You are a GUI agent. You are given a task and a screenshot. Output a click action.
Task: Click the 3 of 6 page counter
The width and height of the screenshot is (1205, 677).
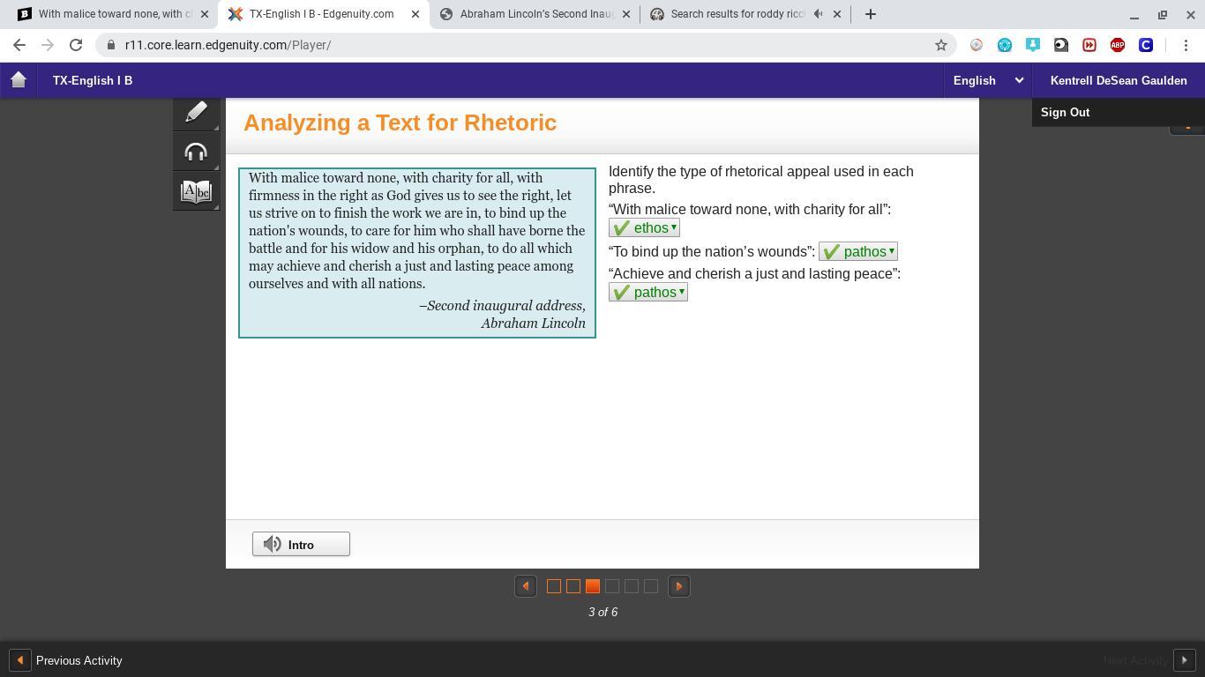[603, 612]
